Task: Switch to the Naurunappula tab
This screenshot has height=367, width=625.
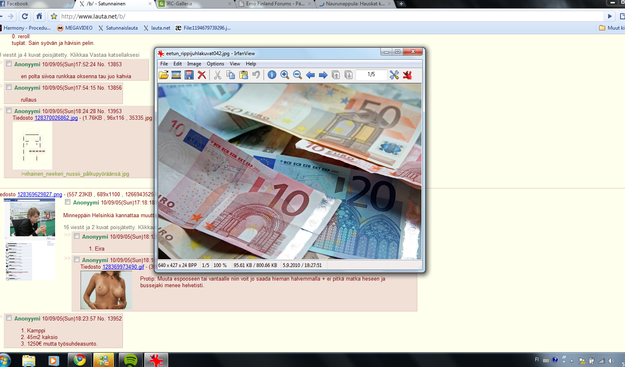Action: pyautogui.click(x=355, y=4)
